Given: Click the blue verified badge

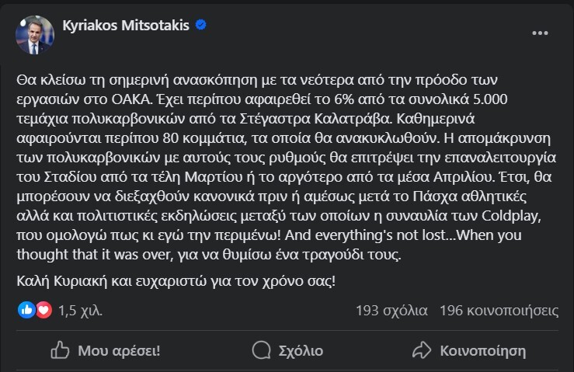Looking at the screenshot, I should click(x=201, y=26).
